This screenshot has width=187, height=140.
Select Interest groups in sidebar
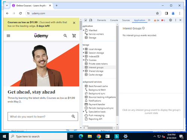click(x=96, y=68)
